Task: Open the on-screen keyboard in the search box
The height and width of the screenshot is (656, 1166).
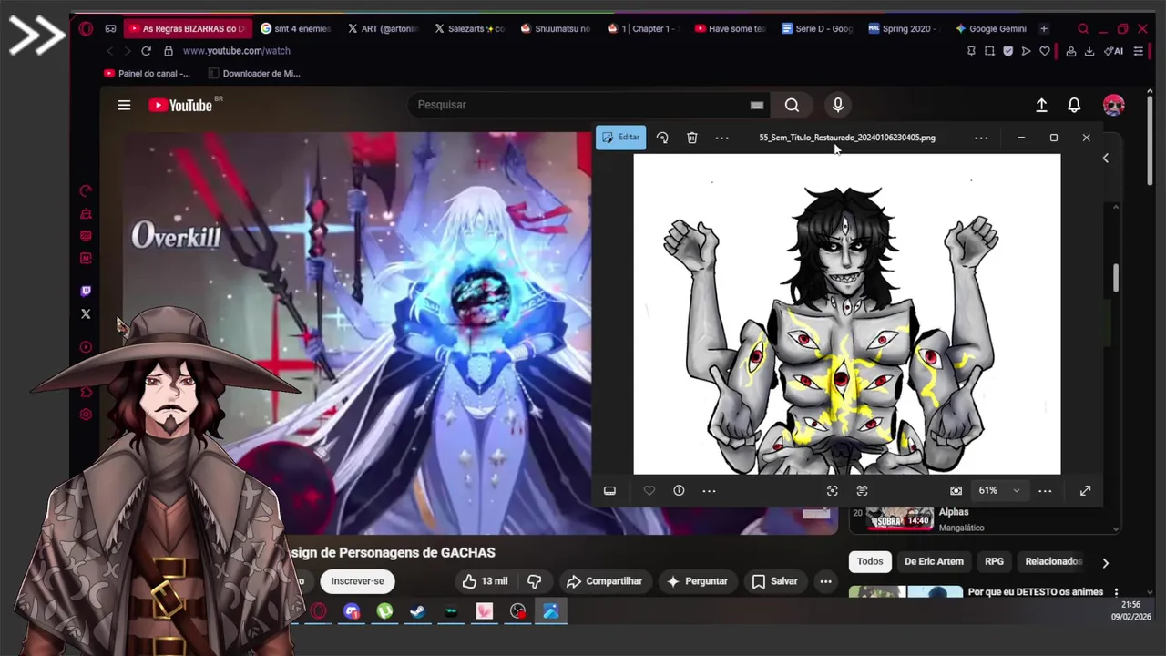Action: point(756,105)
